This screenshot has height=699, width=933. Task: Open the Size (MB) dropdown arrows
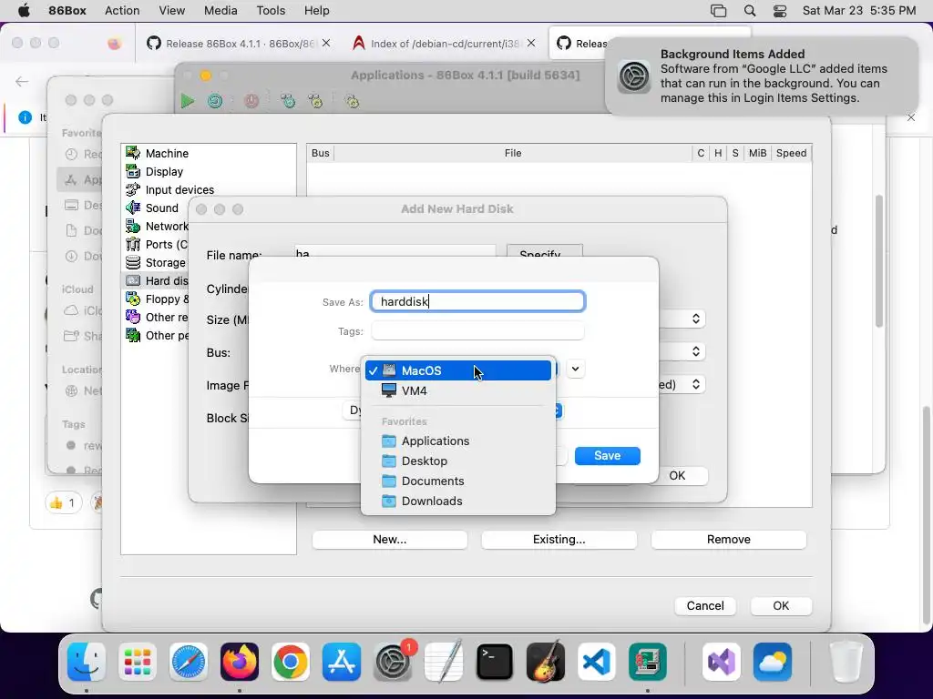695,319
